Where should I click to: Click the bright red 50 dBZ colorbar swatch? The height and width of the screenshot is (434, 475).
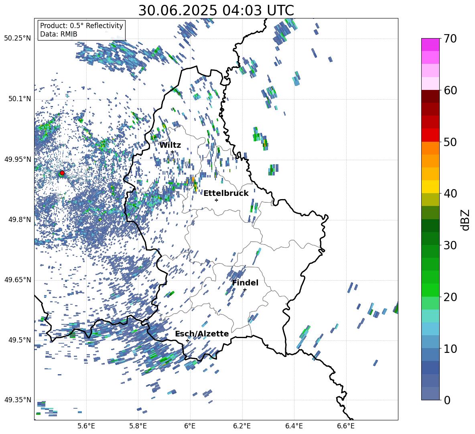(x=430, y=135)
